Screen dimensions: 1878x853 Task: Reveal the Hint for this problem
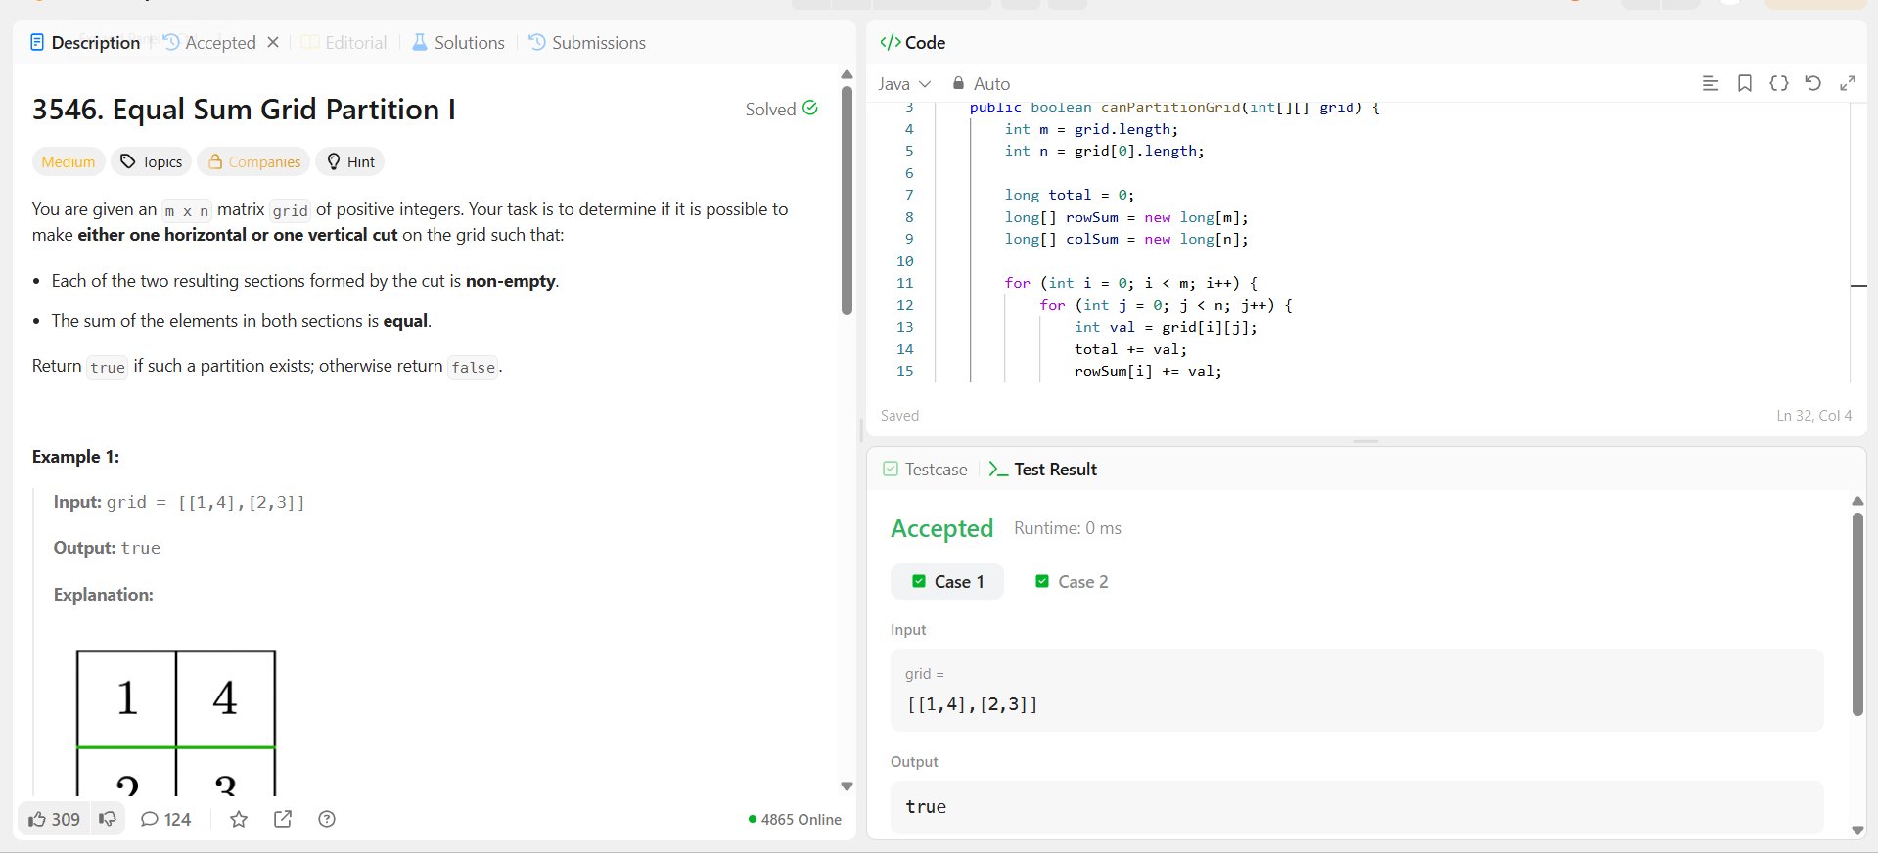[x=350, y=162]
